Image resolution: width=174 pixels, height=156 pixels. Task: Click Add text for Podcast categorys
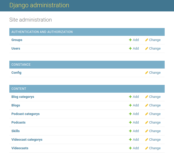136,114
